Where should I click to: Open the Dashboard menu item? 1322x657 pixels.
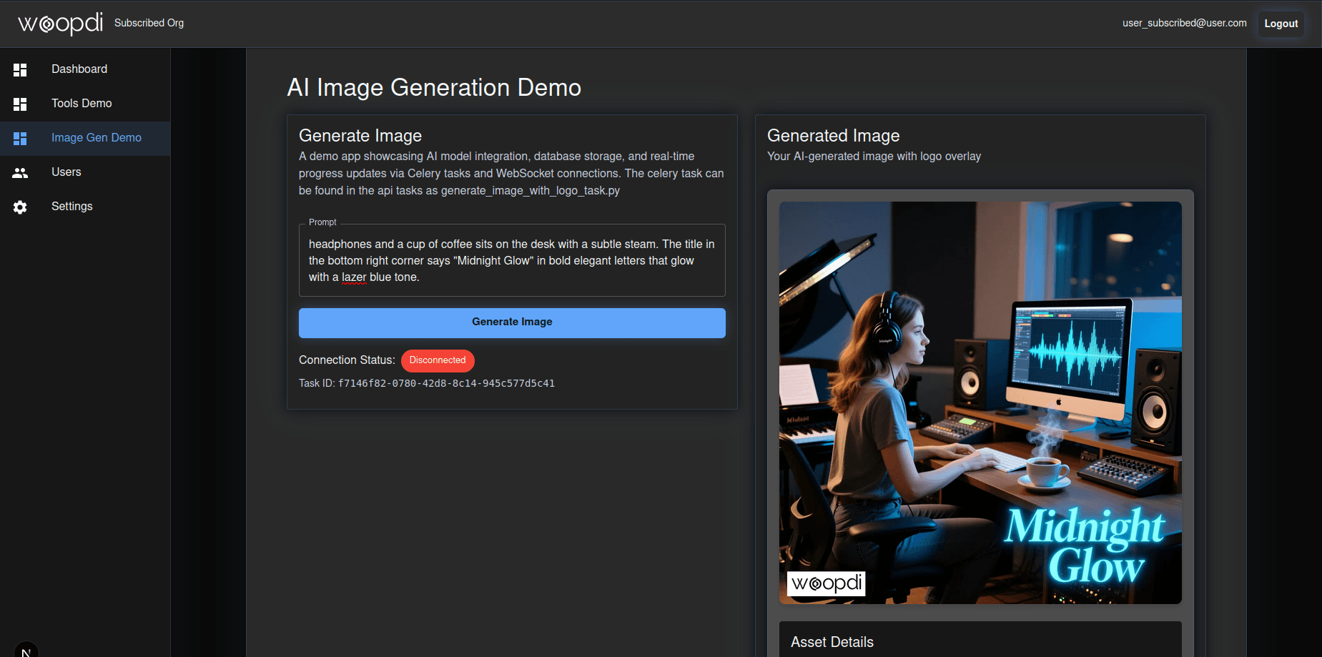point(79,69)
